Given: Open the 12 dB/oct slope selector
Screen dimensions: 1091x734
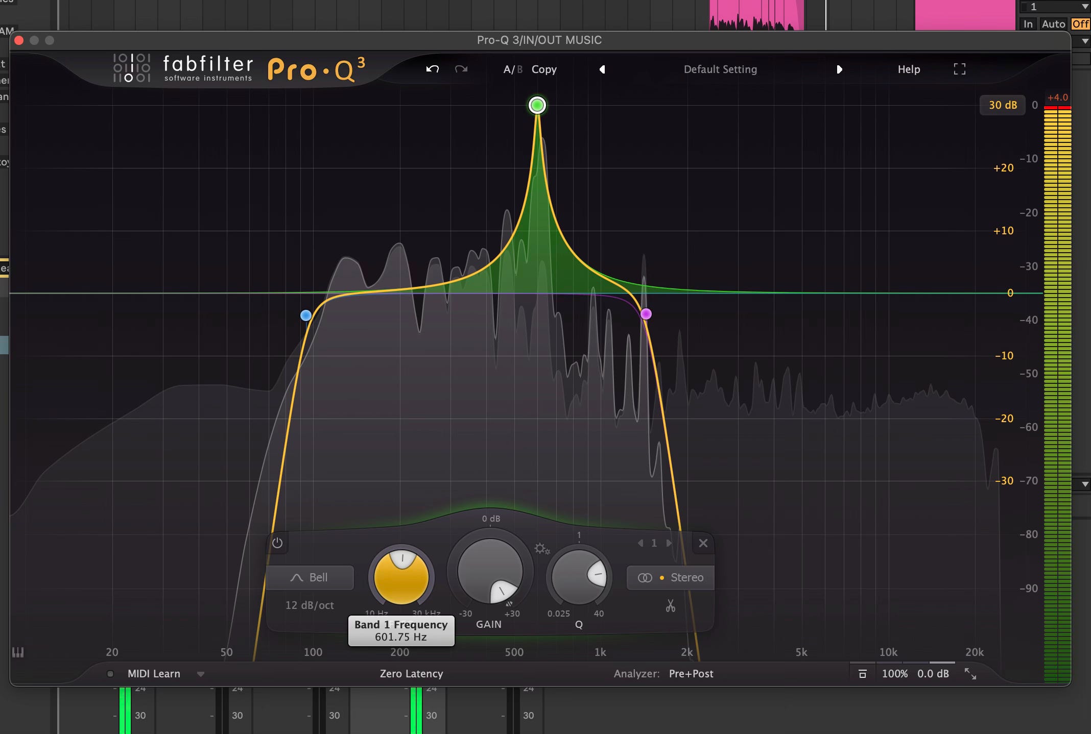Looking at the screenshot, I should (310, 605).
